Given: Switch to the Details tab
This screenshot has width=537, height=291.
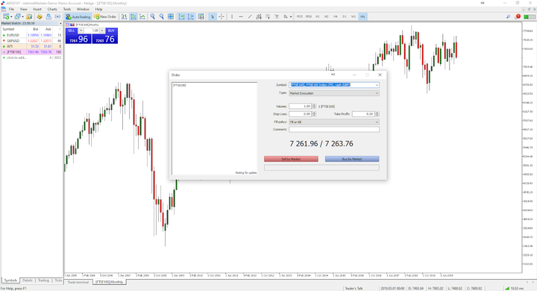Looking at the screenshot, I should click(28, 281).
